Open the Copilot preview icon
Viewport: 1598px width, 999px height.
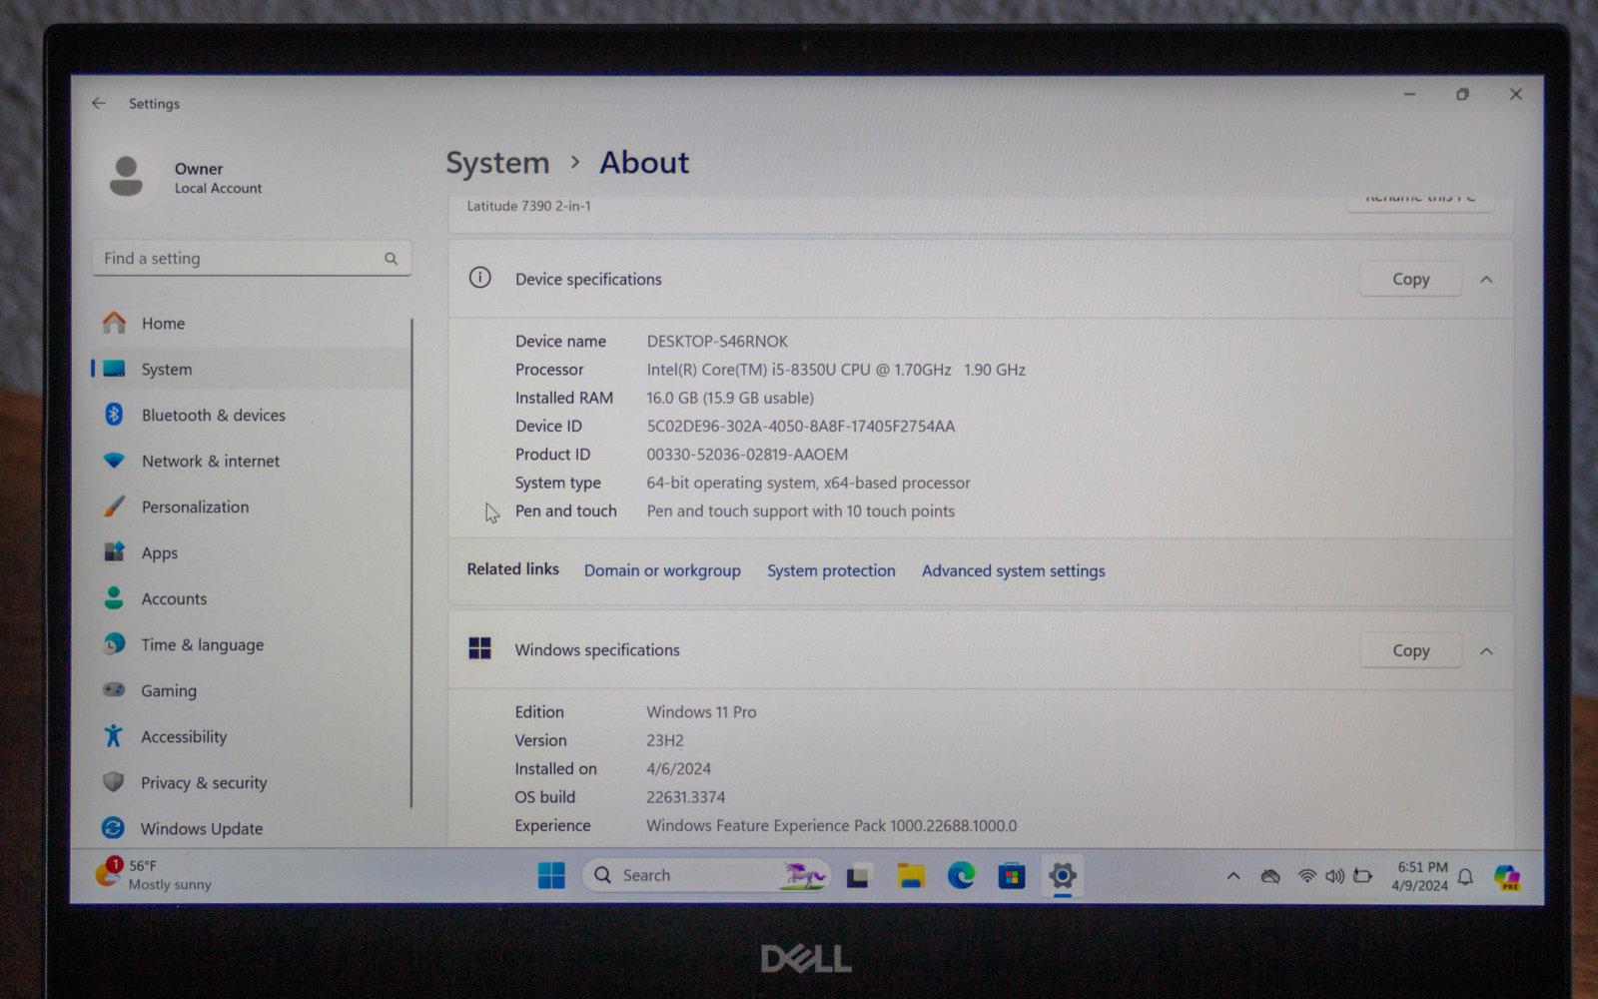tap(1507, 877)
